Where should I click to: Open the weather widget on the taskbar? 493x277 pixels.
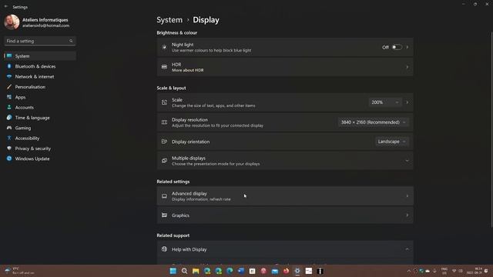(18, 271)
